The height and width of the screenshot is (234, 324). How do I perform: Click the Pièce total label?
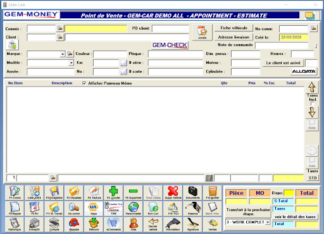point(236,193)
